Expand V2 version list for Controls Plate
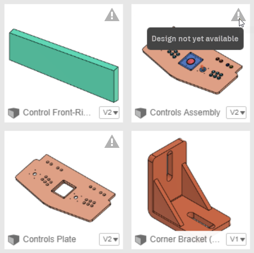Screen dimensions: 254x253 pyautogui.click(x=109, y=239)
